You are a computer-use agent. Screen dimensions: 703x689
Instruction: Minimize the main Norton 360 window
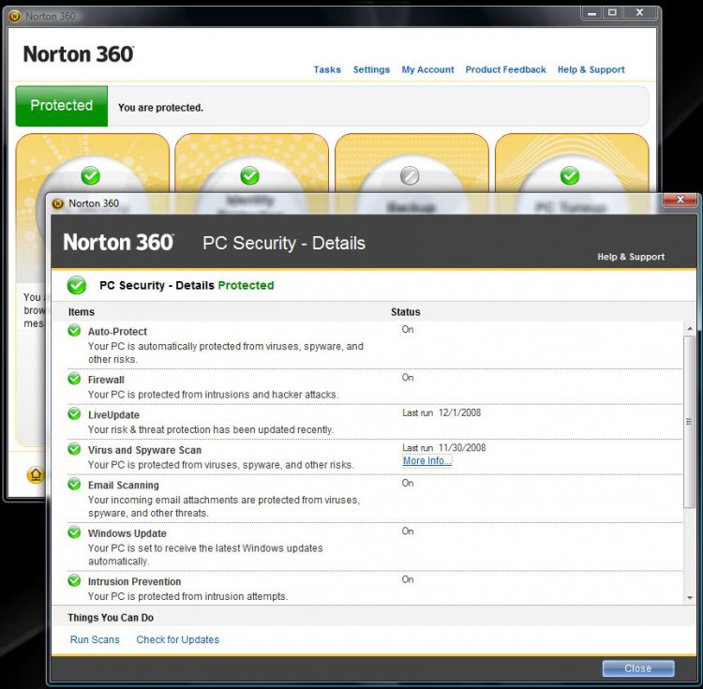(591, 13)
